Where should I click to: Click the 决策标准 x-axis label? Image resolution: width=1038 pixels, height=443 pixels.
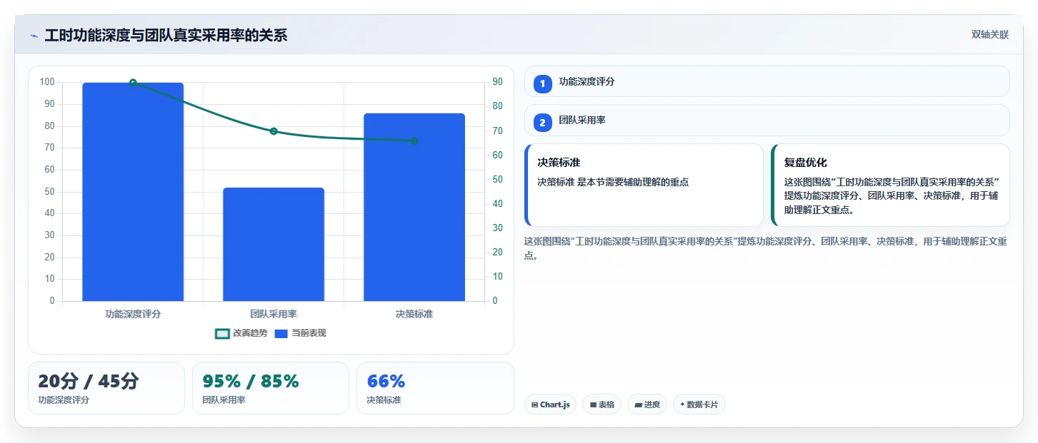click(x=414, y=314)
